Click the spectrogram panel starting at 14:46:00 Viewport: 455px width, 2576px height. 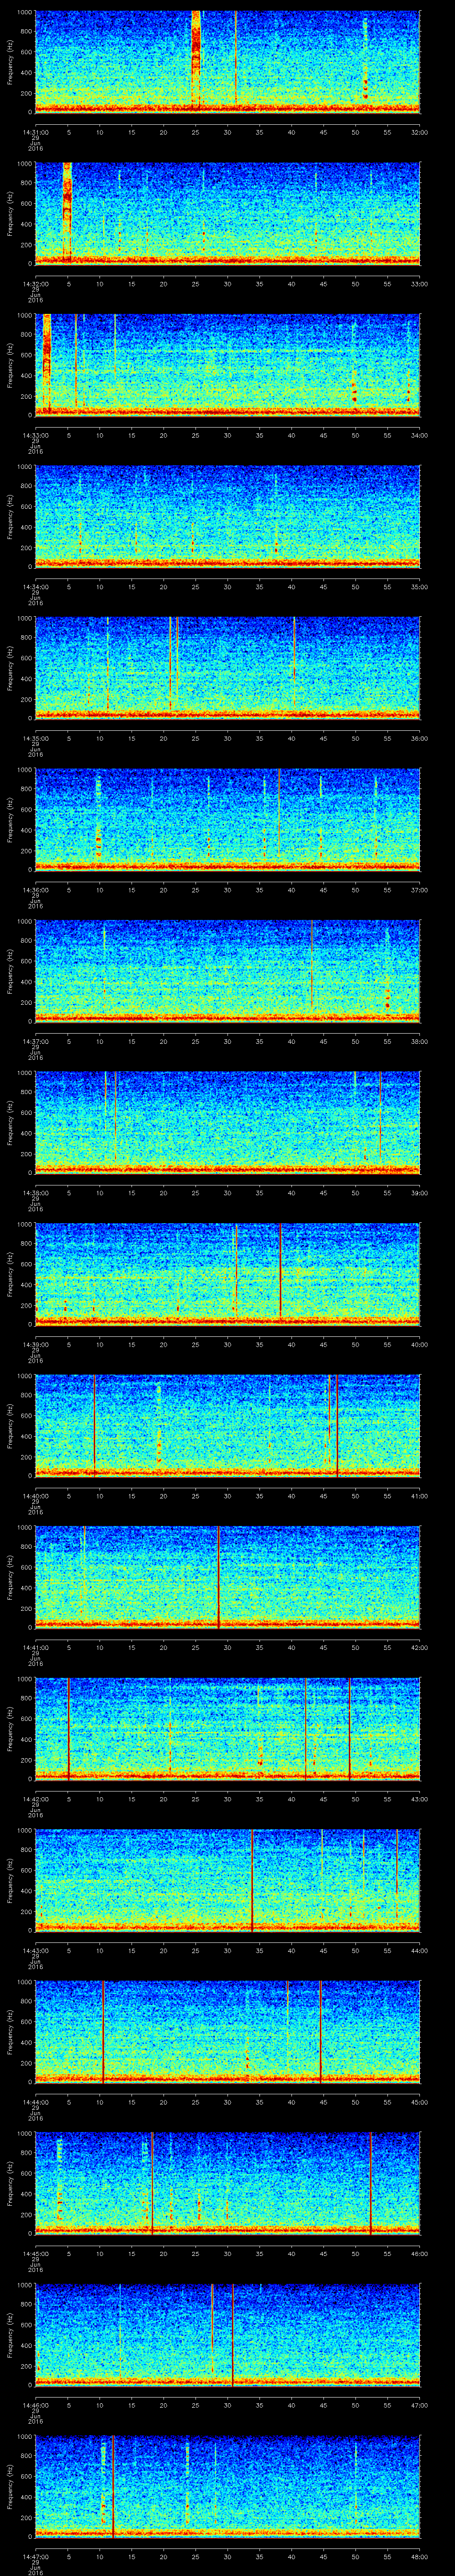tap(227, 2335)
